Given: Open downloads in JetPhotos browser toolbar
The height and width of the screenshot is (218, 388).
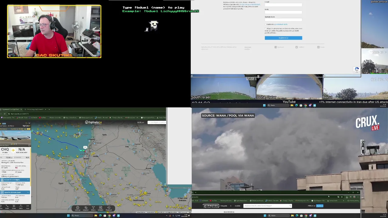Looking at the screenshot, I should 347,197.
